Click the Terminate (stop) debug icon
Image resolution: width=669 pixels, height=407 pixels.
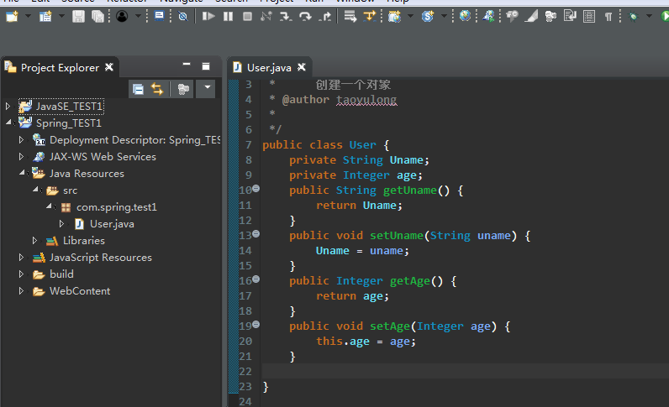(247, 16)
